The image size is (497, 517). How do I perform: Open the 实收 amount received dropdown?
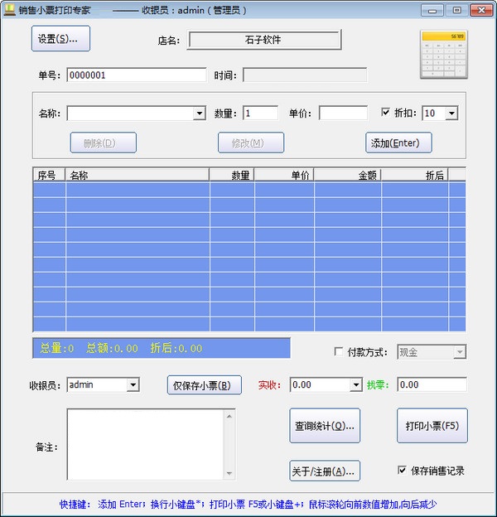(x=355, y=384)
